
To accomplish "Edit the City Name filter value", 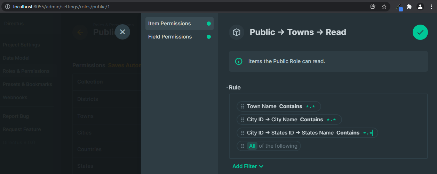I will click(331, 120).
